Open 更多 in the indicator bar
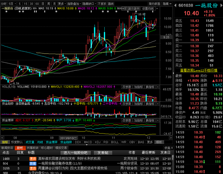 [x=150, y=142]
